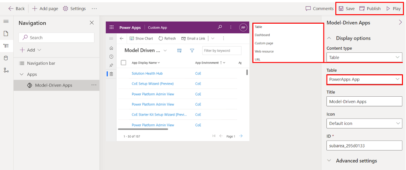The width and height of the screenshot is (406, 170).
Task: Toggle the left rail hamburger menu
Action: [6, 22]
